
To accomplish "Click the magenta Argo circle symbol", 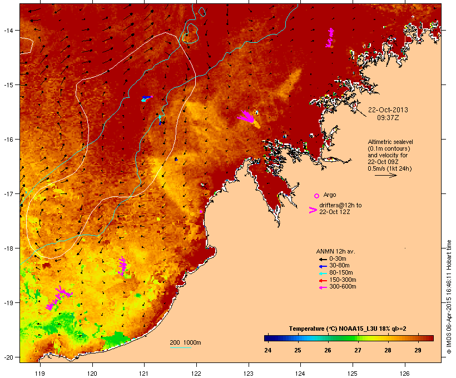I will tap(317, 196).
